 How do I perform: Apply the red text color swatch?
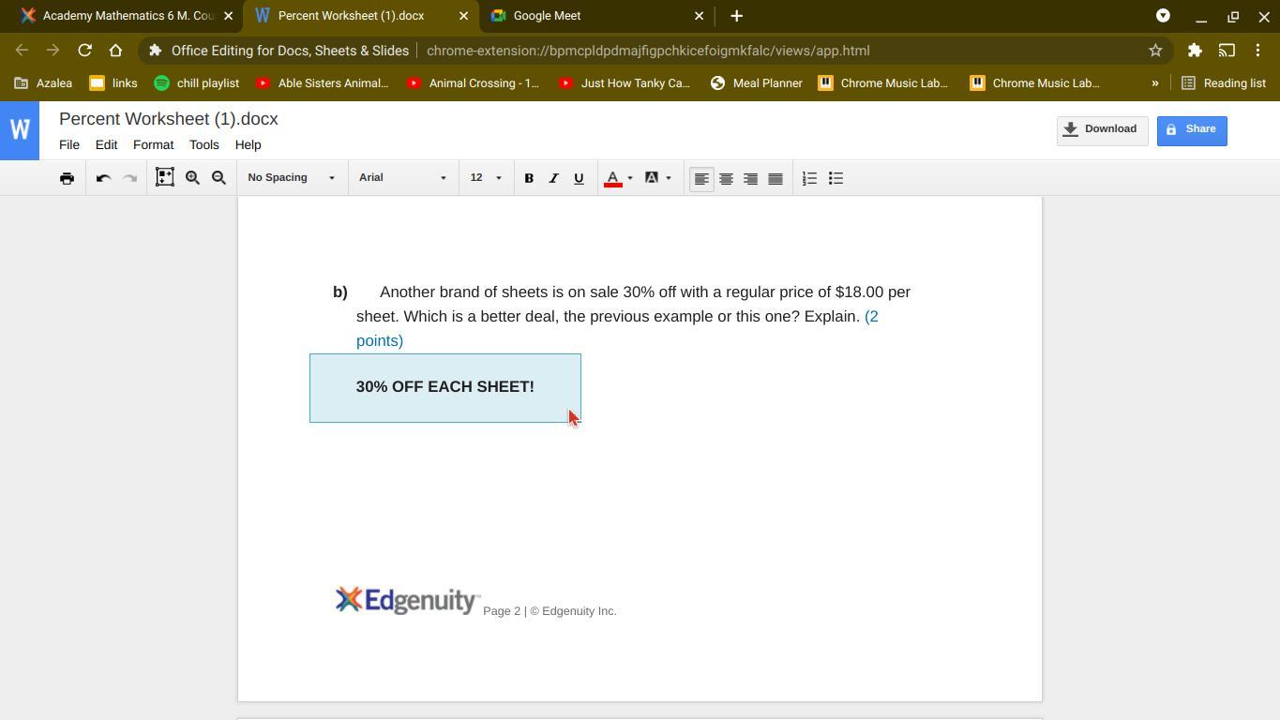point(612,178)
